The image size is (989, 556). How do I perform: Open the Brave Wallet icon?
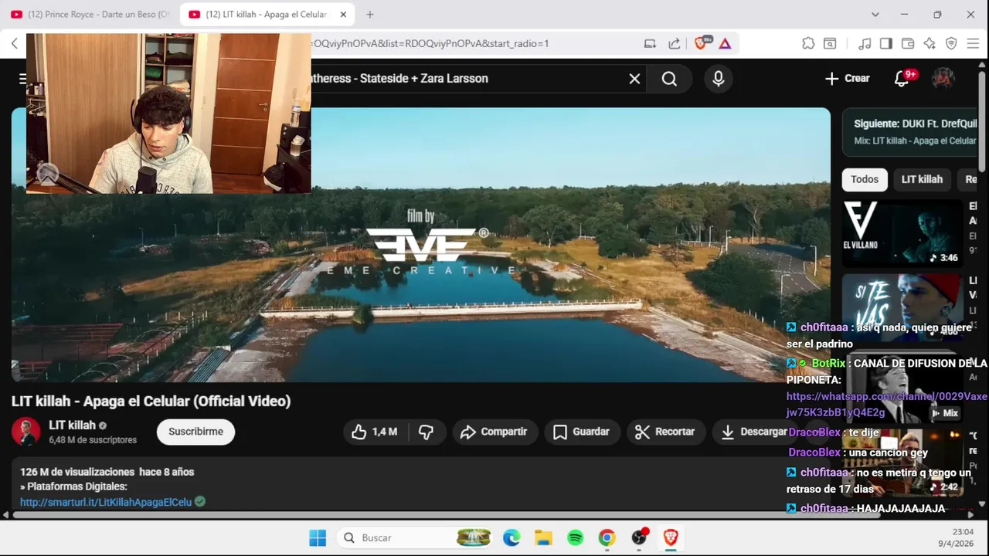point(908,43)
